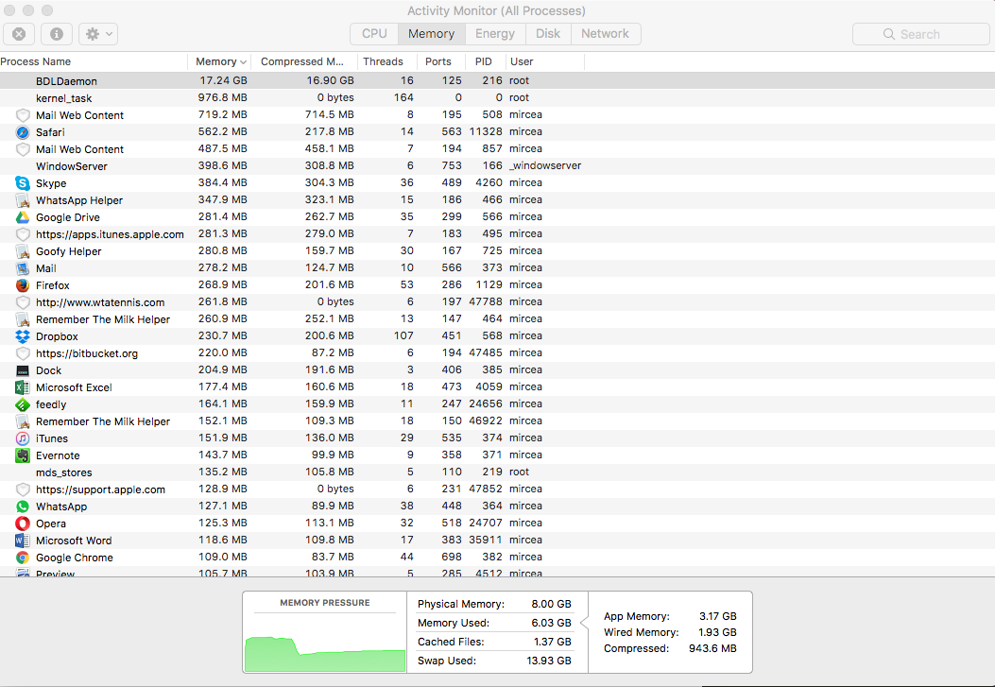Open the gear action menu
The image size is (995, 687).
[98, 34]
